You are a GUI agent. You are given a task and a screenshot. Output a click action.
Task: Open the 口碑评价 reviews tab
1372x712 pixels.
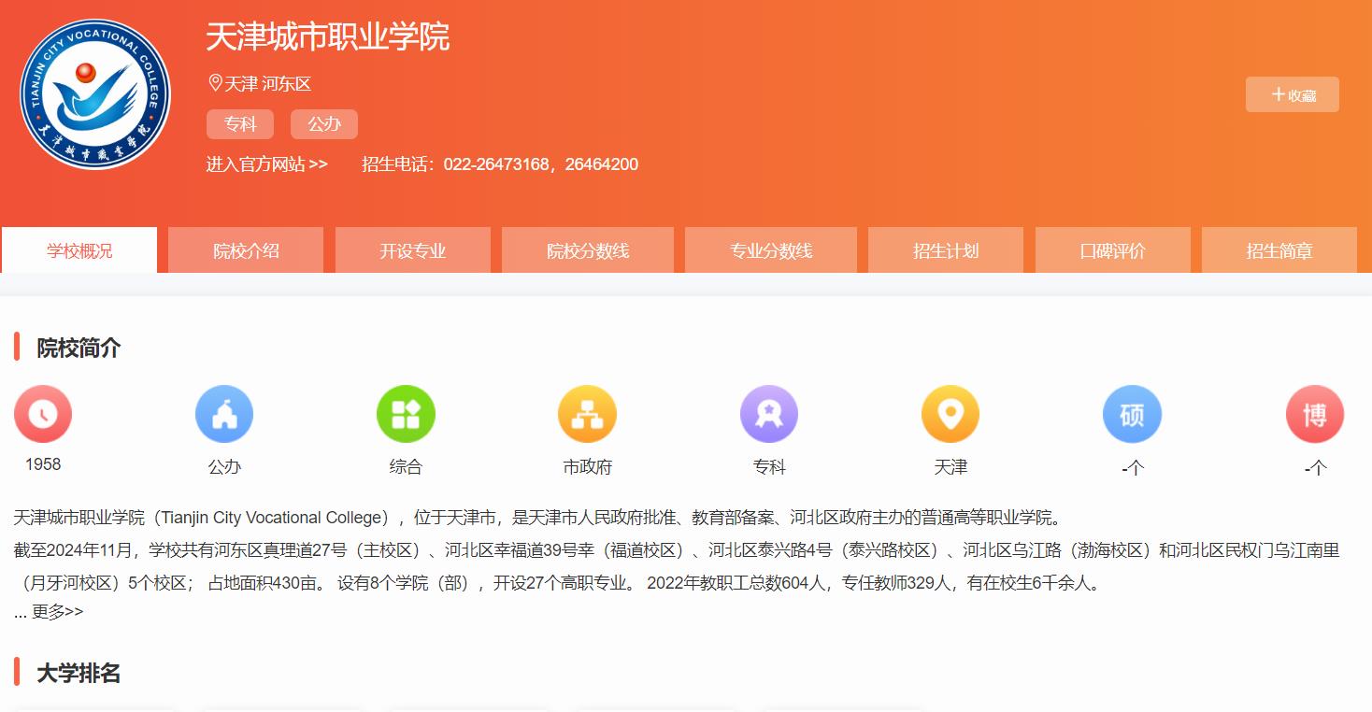click(x=1112, y=250)
